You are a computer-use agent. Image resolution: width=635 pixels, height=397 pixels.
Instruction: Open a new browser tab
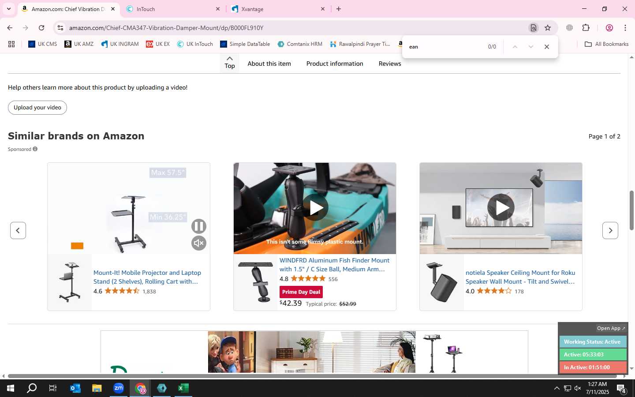pyautogui.click(x=339, y=9)
